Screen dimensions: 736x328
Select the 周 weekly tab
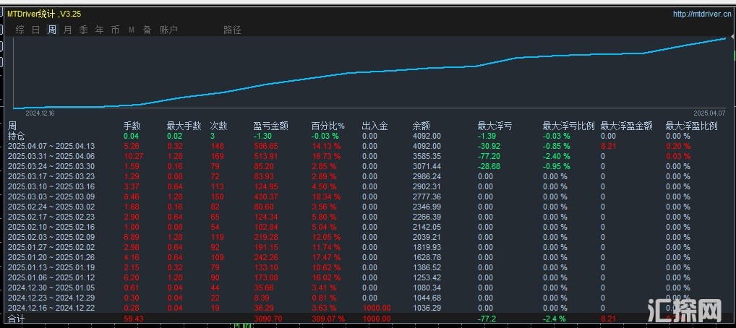pos(51,30)
